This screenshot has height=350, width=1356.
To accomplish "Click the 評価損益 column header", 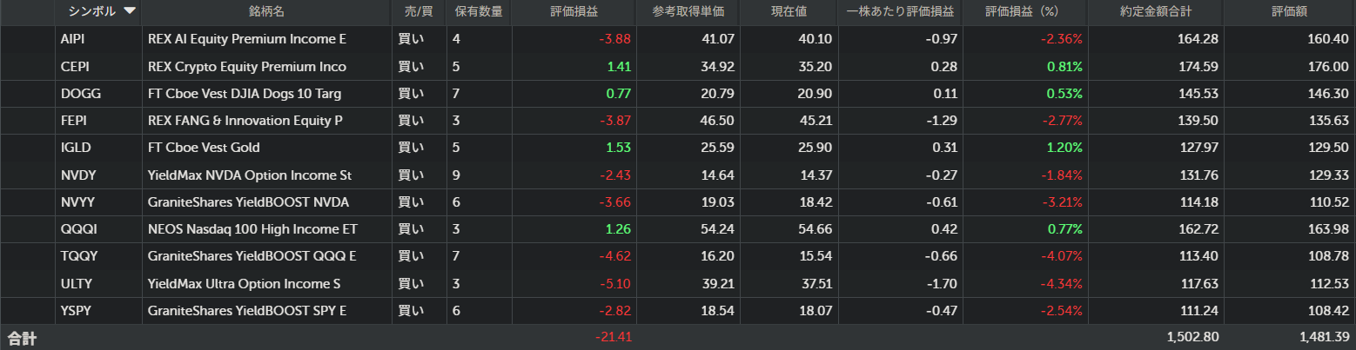I will [574, 11].
